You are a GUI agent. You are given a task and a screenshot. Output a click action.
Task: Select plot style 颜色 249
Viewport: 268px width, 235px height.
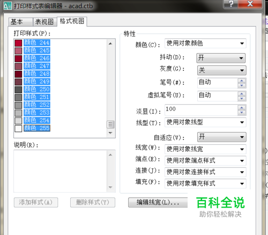tap(37, 82)
